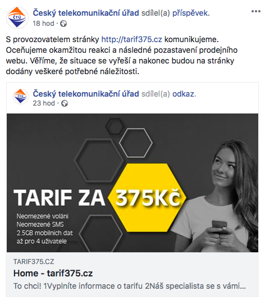The width and height of the screenshot is (265, 300).
Task: Open the three-dot post options menu
Action: pos(256,11)
